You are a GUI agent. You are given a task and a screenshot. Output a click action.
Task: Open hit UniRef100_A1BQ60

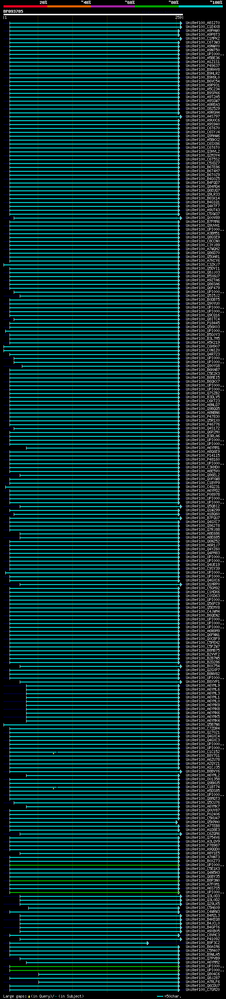tap(202, 514)
